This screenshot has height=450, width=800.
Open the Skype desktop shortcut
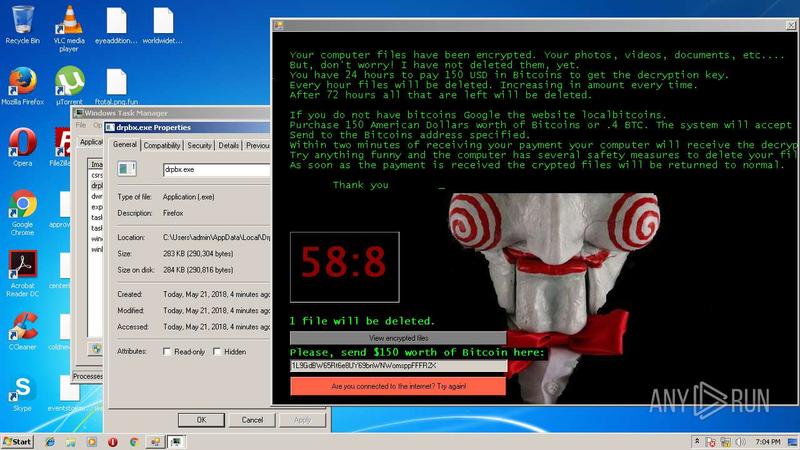[22, 392]
